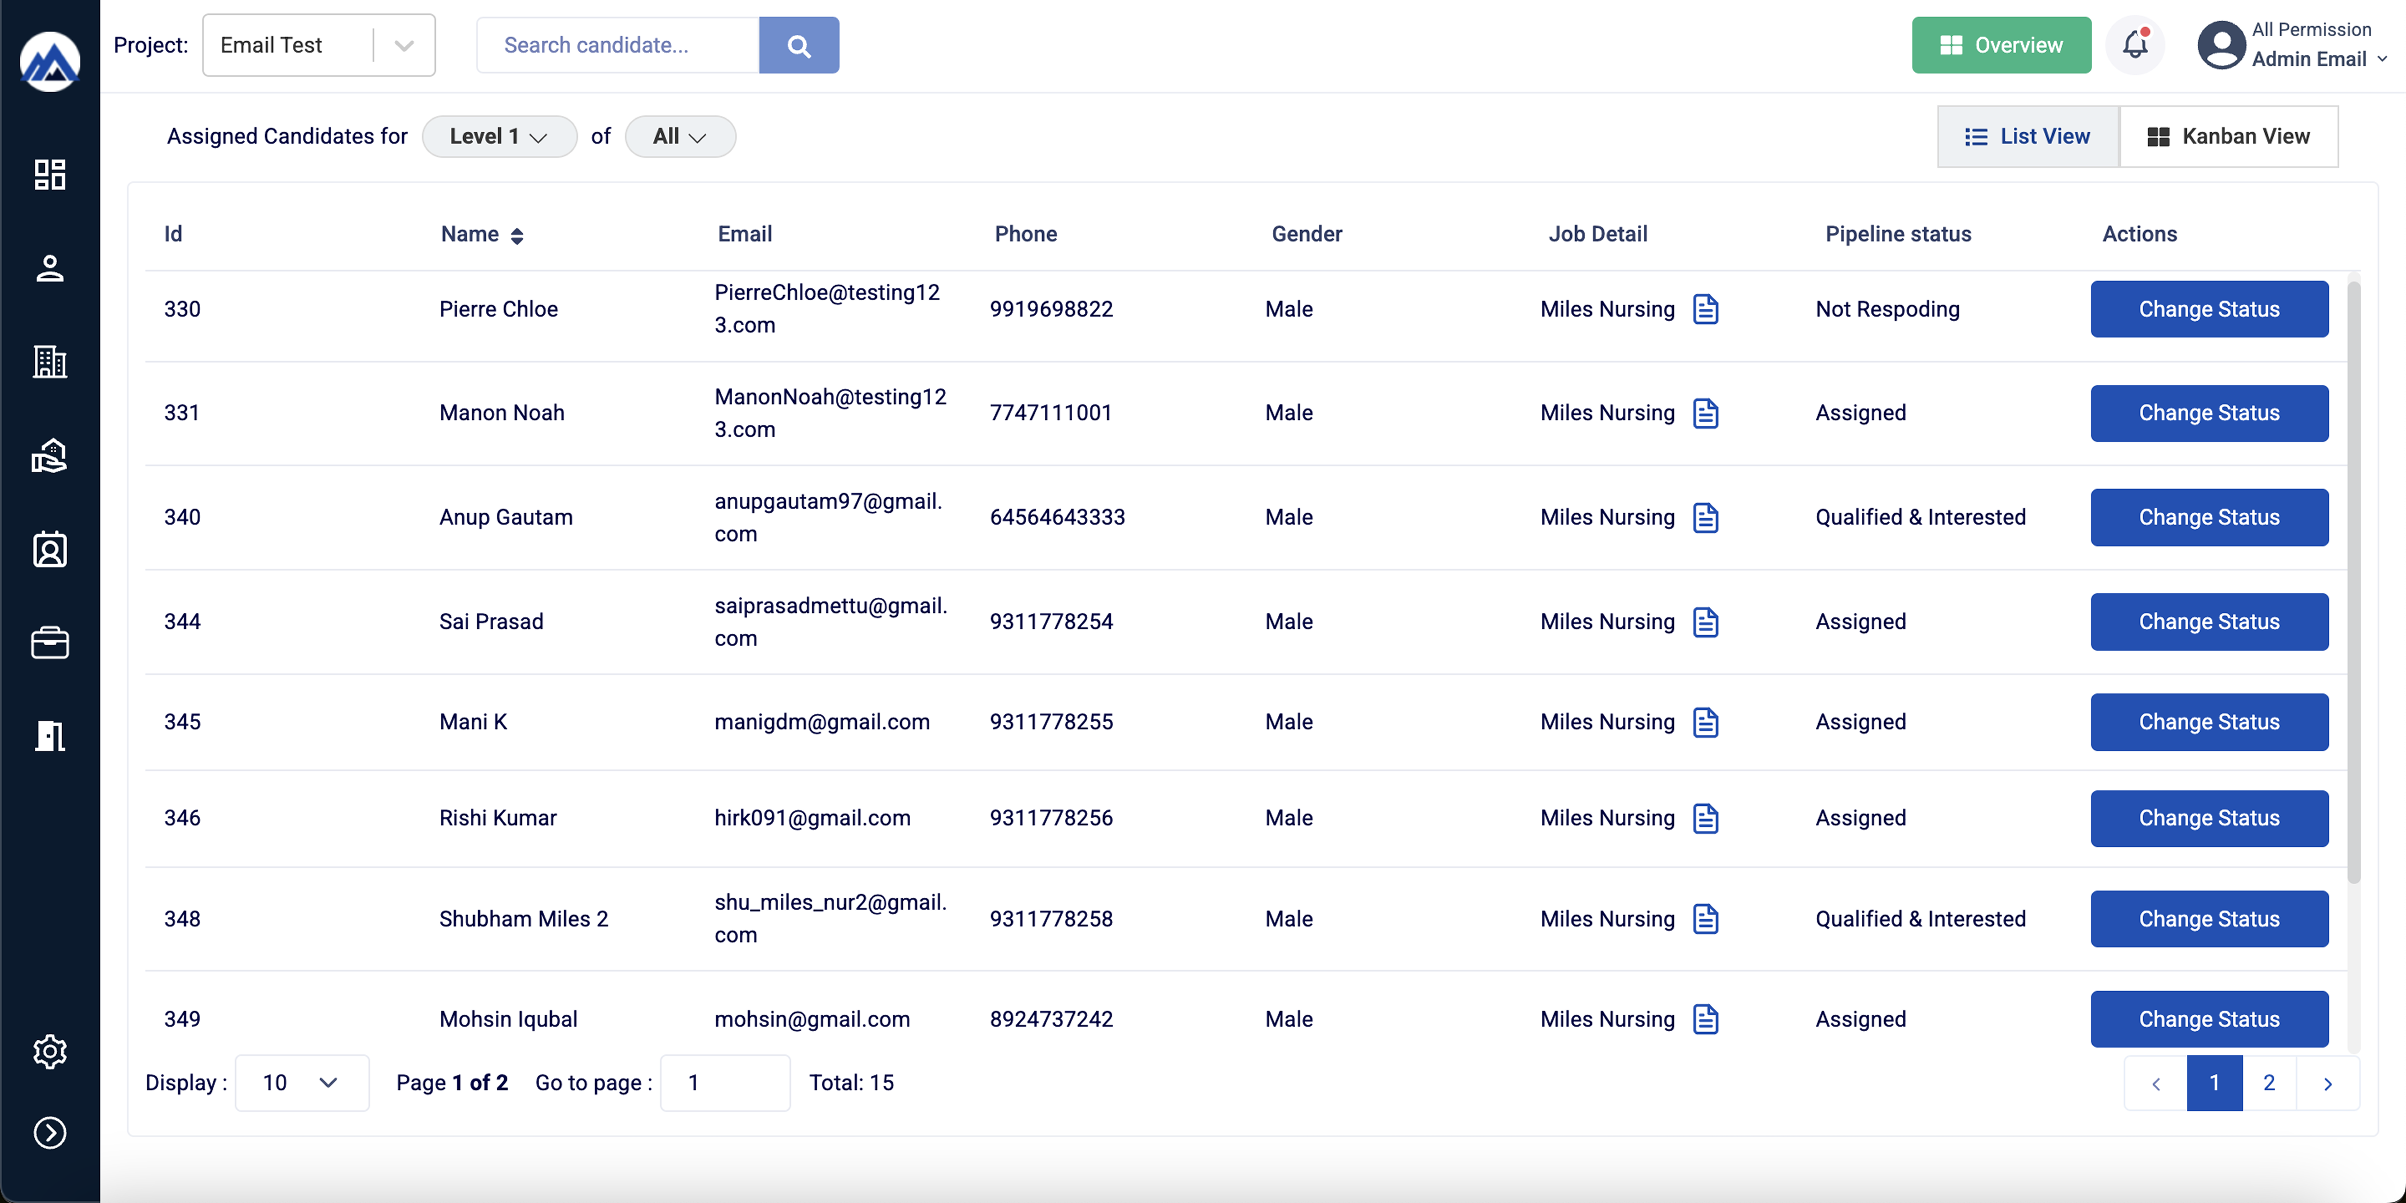The height and width of the screenshot is (1203, 2406).
Task: Select the List View tab
Action: [x=2028, y=136]
